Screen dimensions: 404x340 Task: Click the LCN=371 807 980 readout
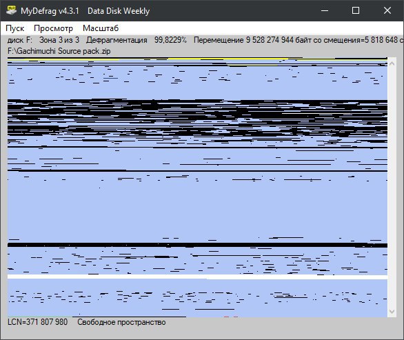coord(38,322)
